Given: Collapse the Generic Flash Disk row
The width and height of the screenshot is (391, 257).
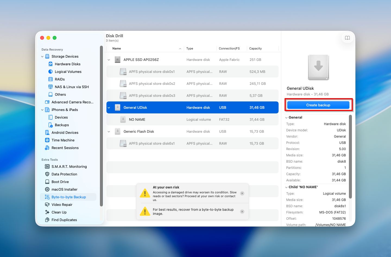Looking at the screenshot, I should [109, 132].
